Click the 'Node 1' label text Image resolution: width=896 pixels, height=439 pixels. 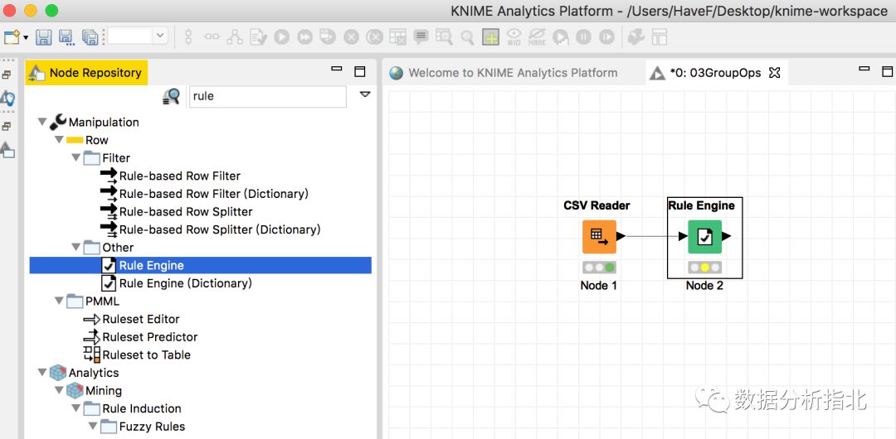click(x=599, y=285)
